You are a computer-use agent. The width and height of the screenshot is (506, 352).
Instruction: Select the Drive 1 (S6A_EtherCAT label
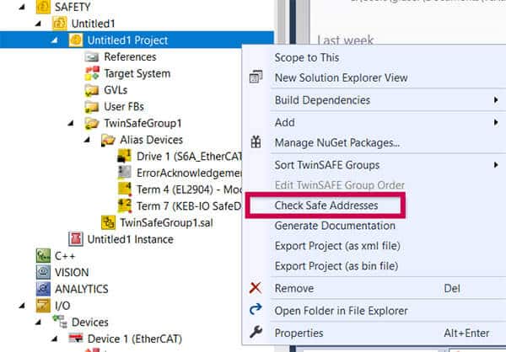coord(189,157)
